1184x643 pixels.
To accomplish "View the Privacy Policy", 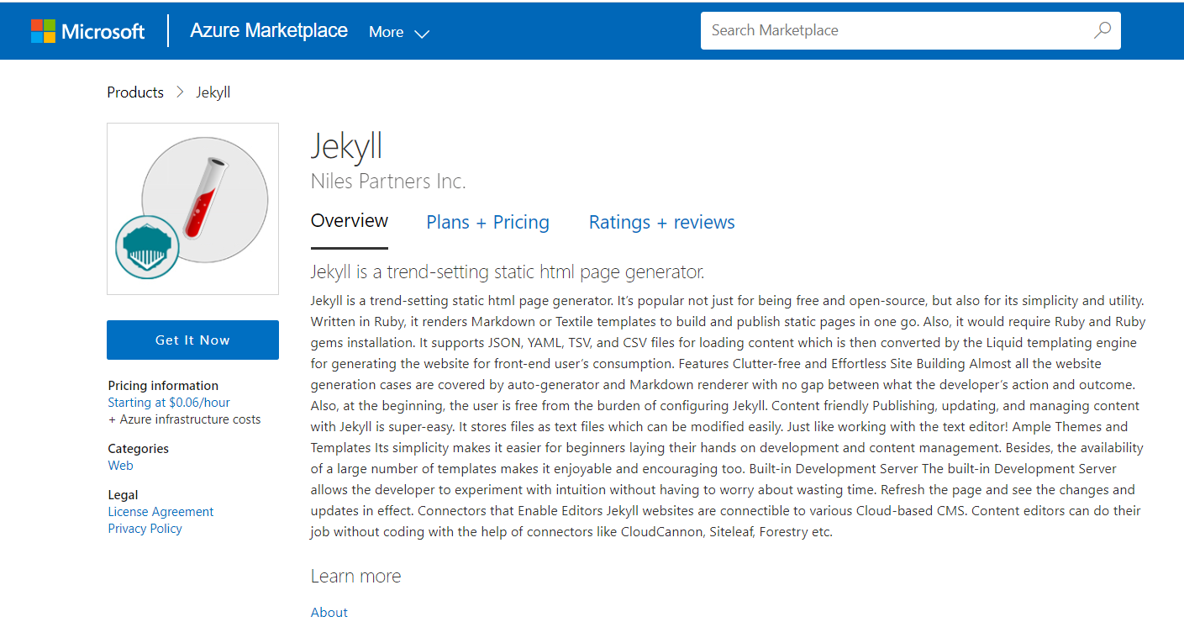I will point(145,528).
